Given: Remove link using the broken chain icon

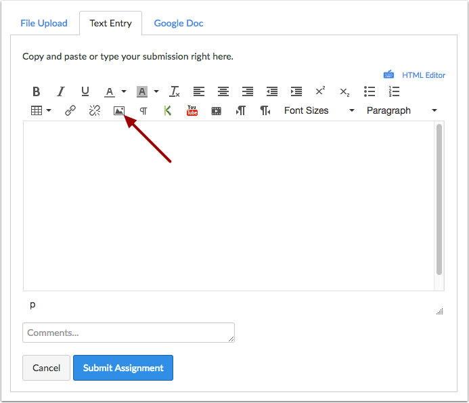Looking at the screenshot, I should coord(95,110).
